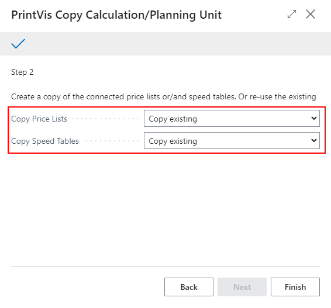Go back to the previous step

pos(189,287)
